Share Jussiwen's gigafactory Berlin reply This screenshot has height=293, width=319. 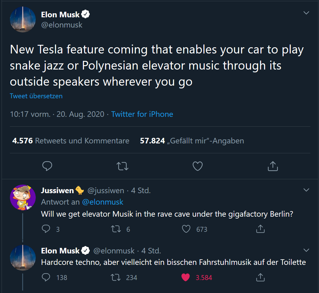[260, 229]
